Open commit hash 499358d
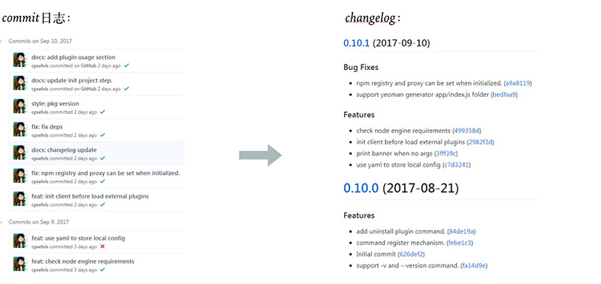This screenshot has height=284, width=601. (x=467, y=131)
